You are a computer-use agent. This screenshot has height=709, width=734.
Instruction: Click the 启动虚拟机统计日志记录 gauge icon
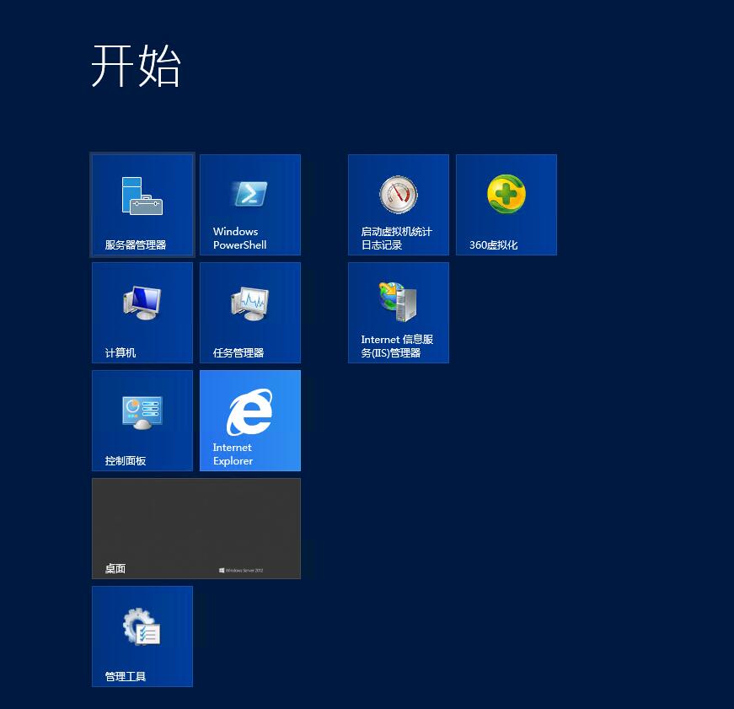[398, 195]
